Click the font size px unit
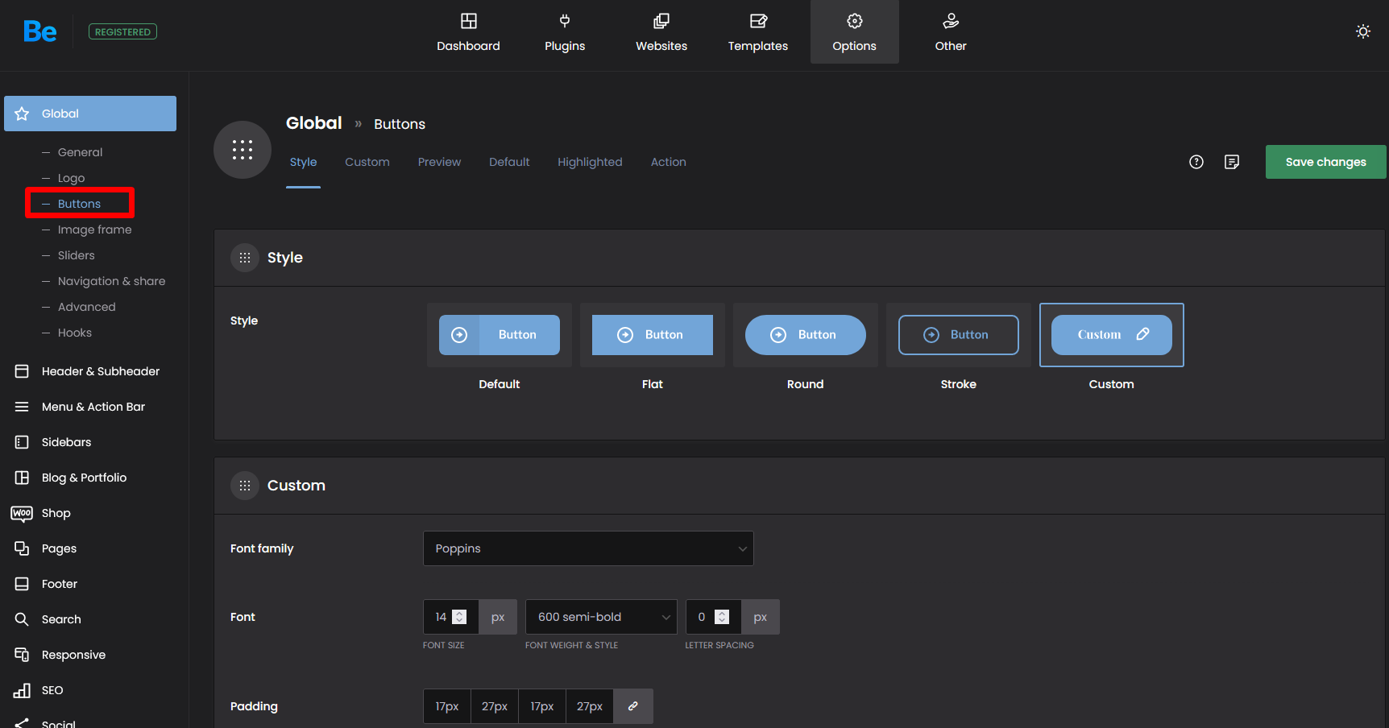Image resolution: width=1389 pixels, height=728 pixels. coord(498,617)
